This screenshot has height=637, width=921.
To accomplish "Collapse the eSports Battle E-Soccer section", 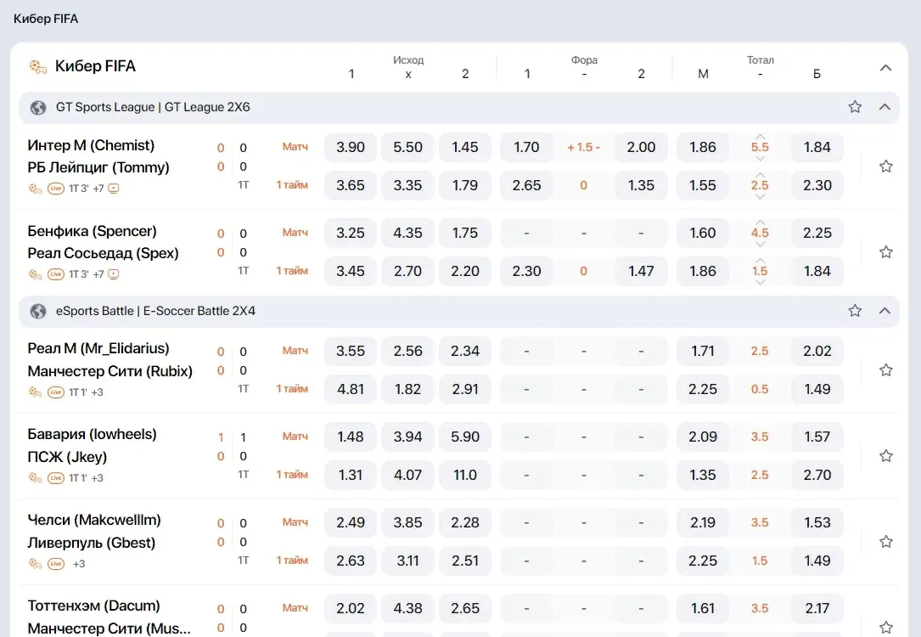I will pos(884,311).
